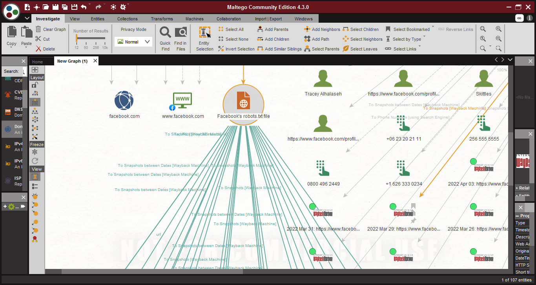
Task: Expand the application menu chevron beside logo
Action: pyautogui.click(x=27, y=18)
